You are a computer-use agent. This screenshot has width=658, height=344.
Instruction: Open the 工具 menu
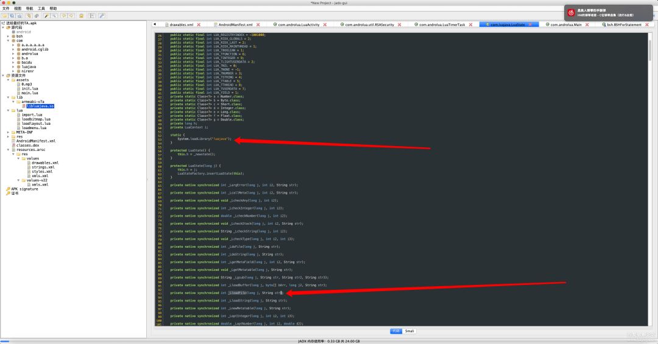(41, 9)
